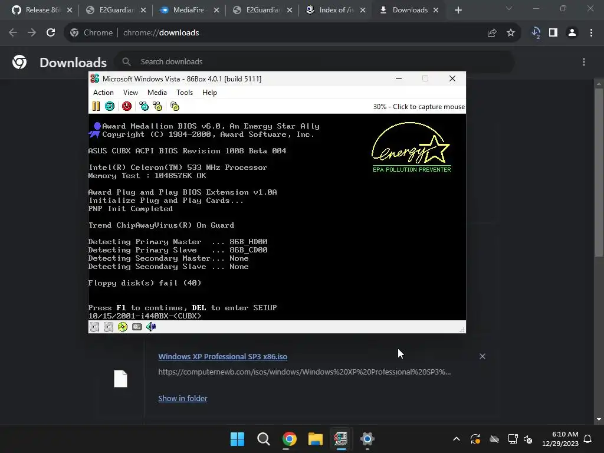This screenshot has width=604, height=453.
Task: Click the hard disk status icon
Action: pos(137,327)
